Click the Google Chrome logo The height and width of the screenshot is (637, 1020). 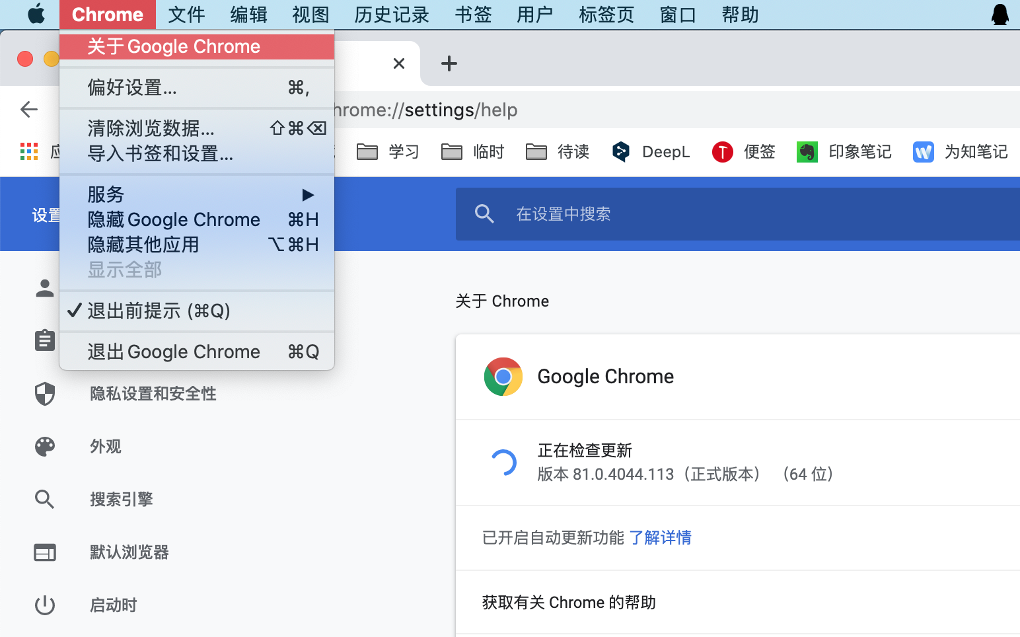point(503,377)
